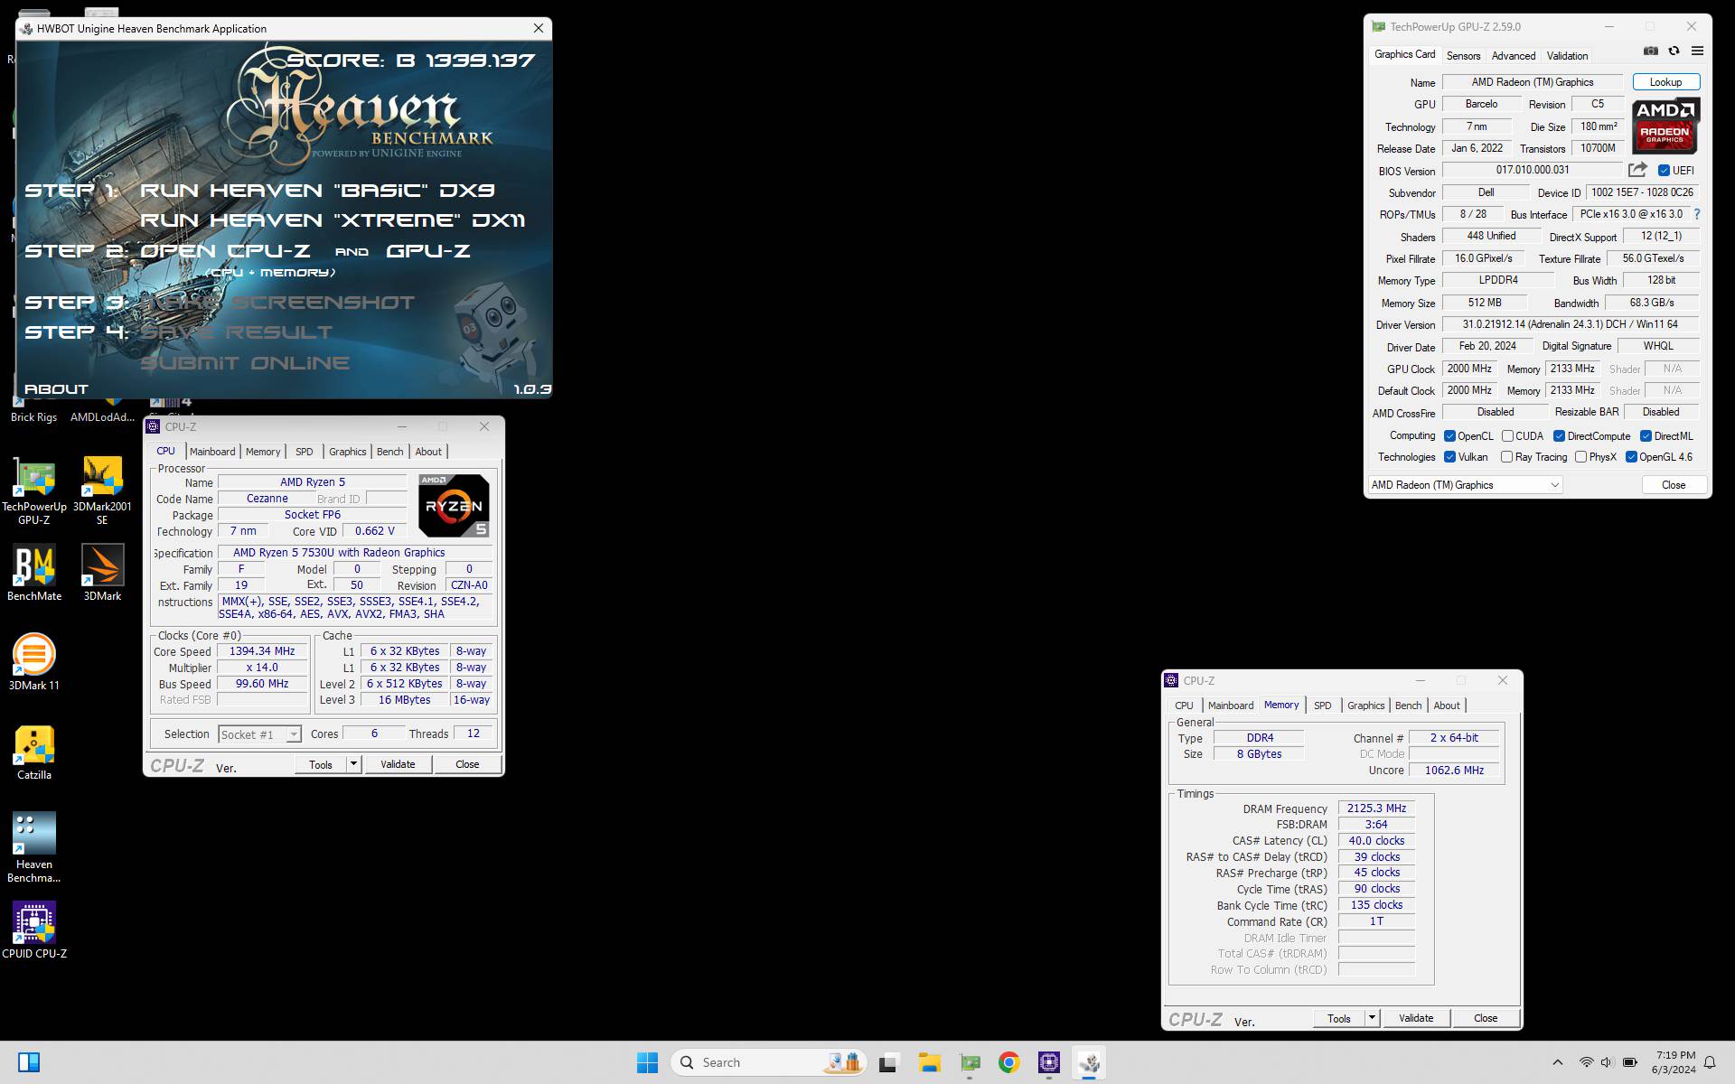Open 3DMark 11 desktop icon
The height and width of the screenshot is (1084, 1735).
click(34, 662)
